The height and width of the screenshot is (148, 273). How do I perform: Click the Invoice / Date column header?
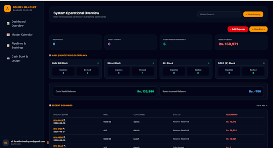click(61, 115)
